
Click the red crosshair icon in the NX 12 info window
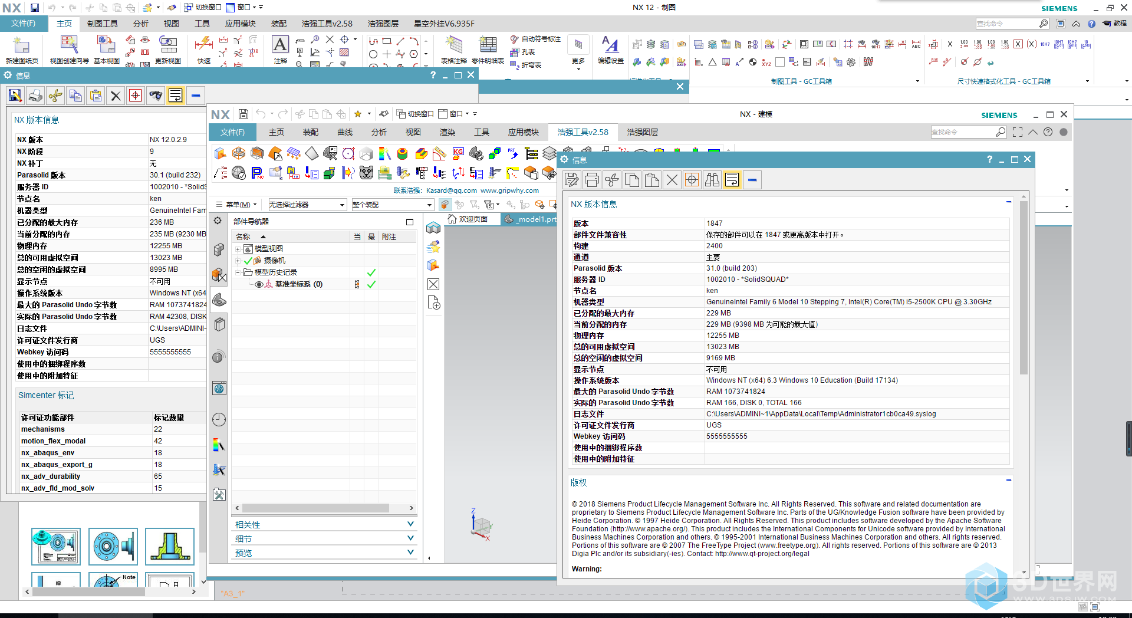[136, 96]
